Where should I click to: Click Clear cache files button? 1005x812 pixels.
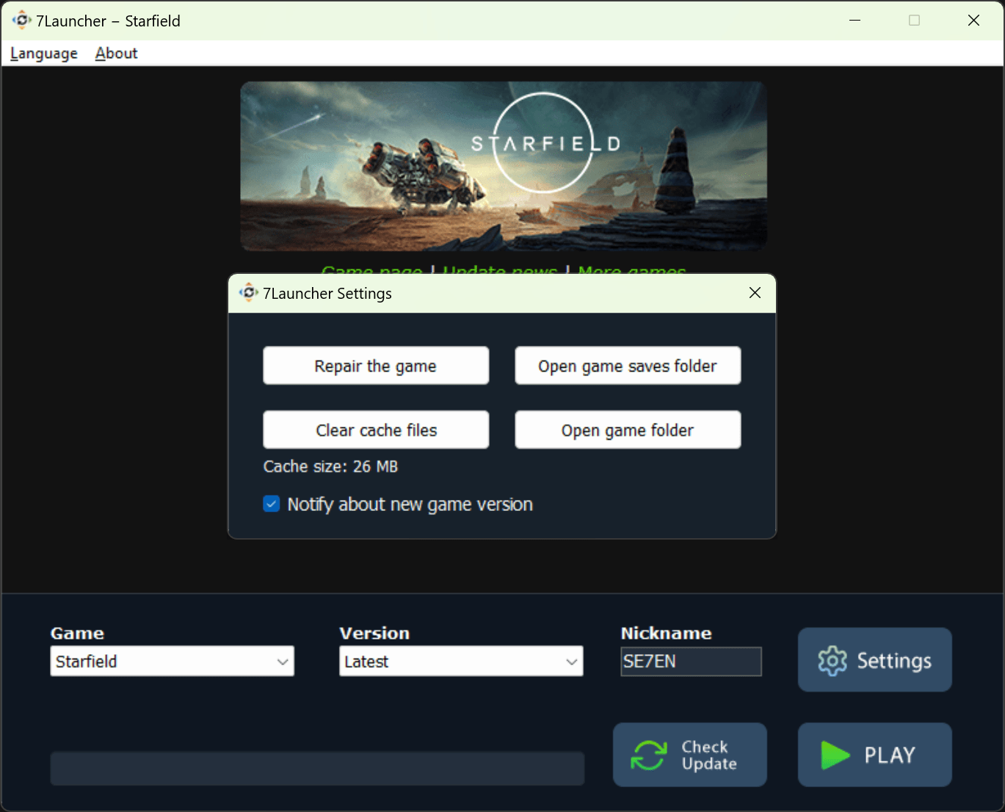376,429
